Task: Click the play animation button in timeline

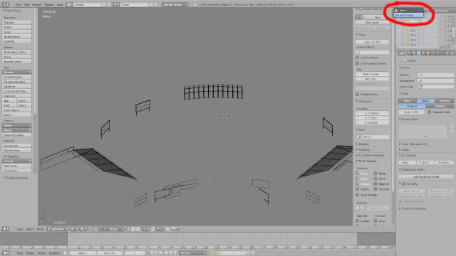Action: (x=167, y=253)
